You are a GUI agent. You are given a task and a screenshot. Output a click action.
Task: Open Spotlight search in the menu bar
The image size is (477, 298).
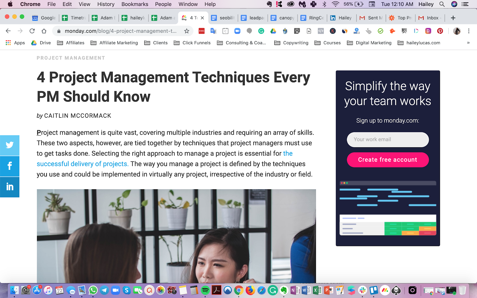pyautogui.click(x=442, y=4)
